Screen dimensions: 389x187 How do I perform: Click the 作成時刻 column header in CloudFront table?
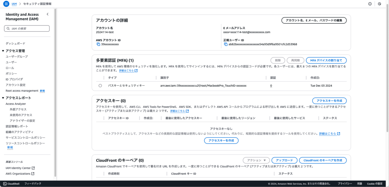pyautogui.click(x=114, y=174)
